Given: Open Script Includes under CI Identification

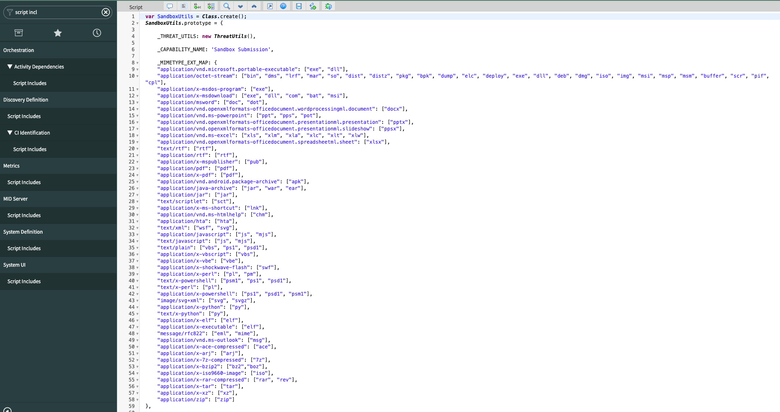Looking at the screenshot, I should pos(58,149).
